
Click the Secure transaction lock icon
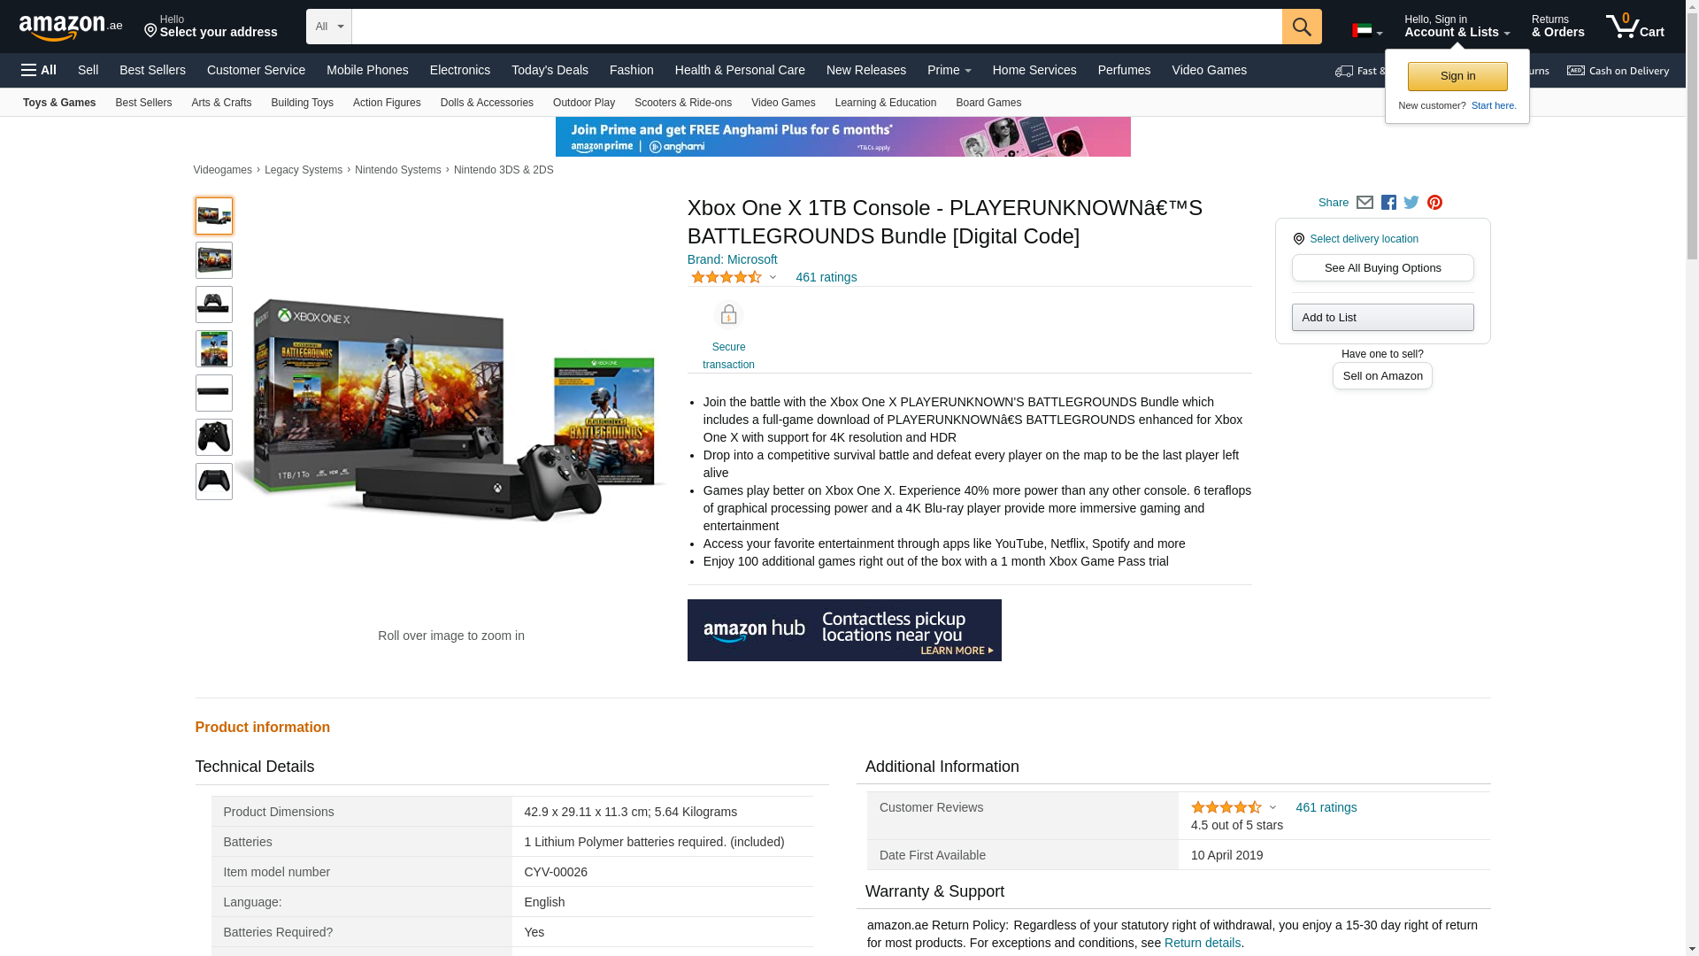pos(728,315)
